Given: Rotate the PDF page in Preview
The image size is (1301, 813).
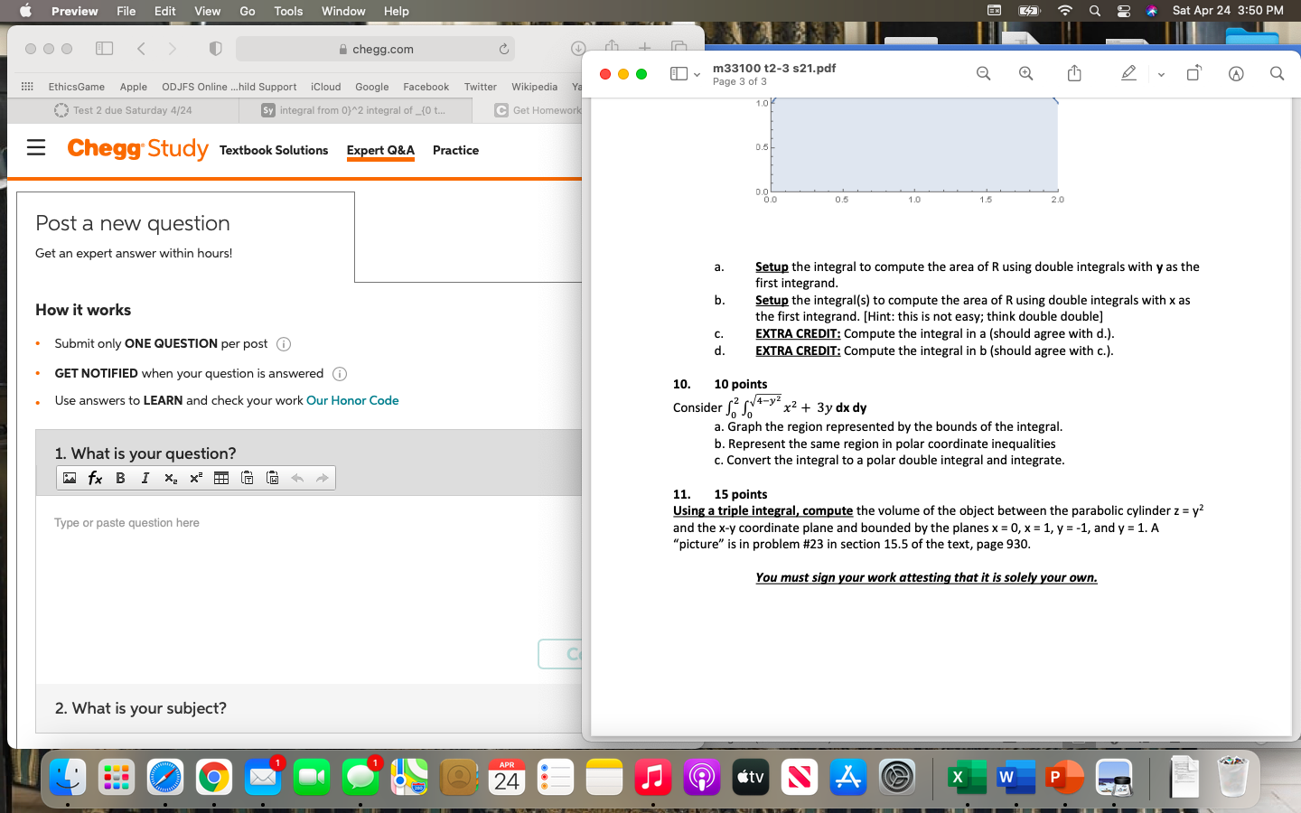Looking at the screenshot, I should point(1193,73).
